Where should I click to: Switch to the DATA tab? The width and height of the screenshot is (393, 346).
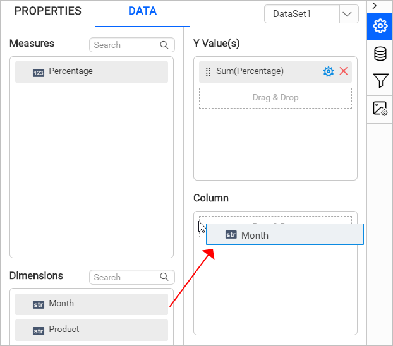click(142, 11)
